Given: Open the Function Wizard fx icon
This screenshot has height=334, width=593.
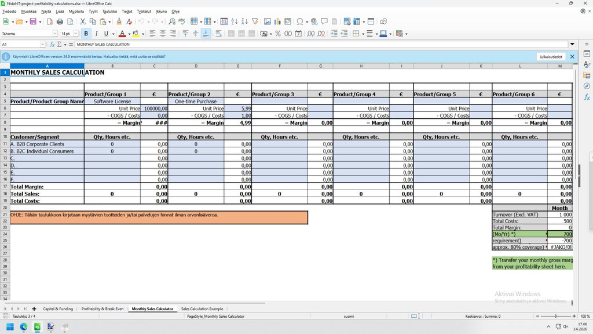Looking at the screenshot, I should tap(52, 44).
